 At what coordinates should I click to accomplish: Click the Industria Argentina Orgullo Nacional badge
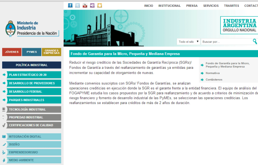(x=239, y=25)
